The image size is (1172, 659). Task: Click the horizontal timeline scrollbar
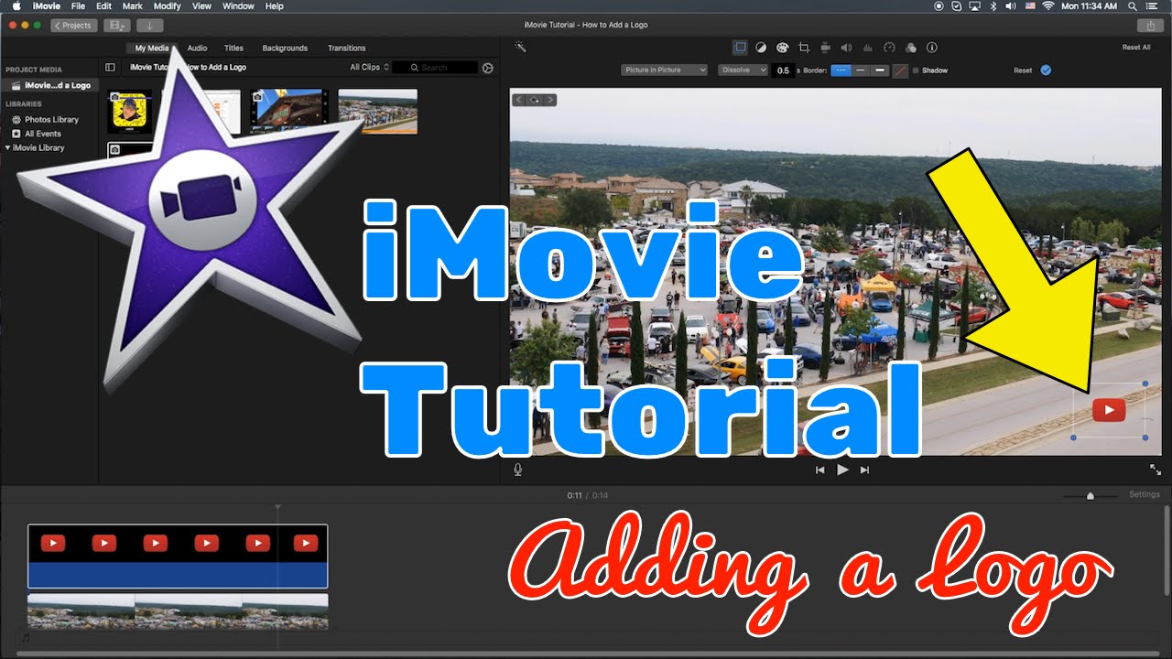pos(586,654)
